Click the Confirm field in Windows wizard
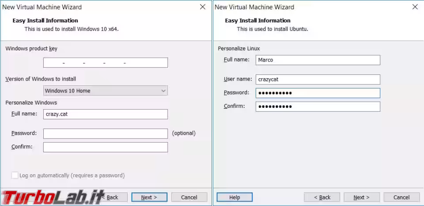 [x=106, y=147]
